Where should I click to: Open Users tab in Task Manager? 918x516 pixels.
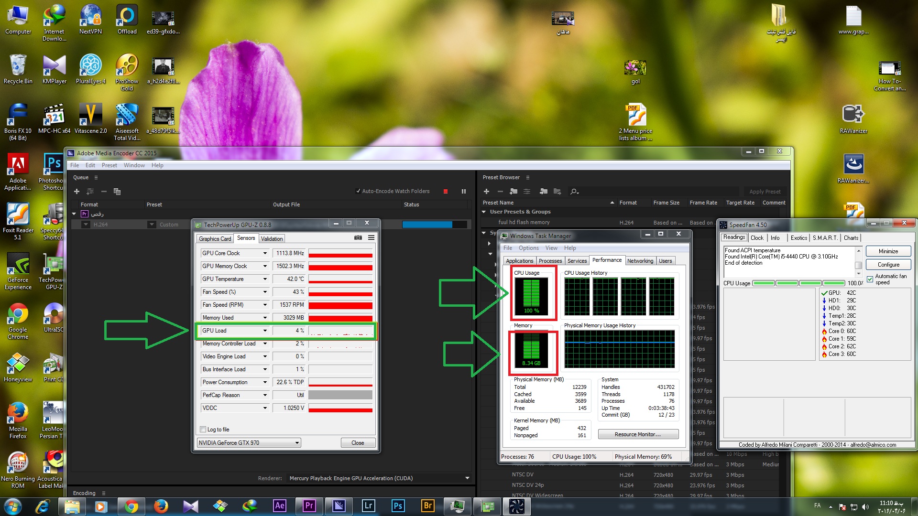tap(665, 261)
